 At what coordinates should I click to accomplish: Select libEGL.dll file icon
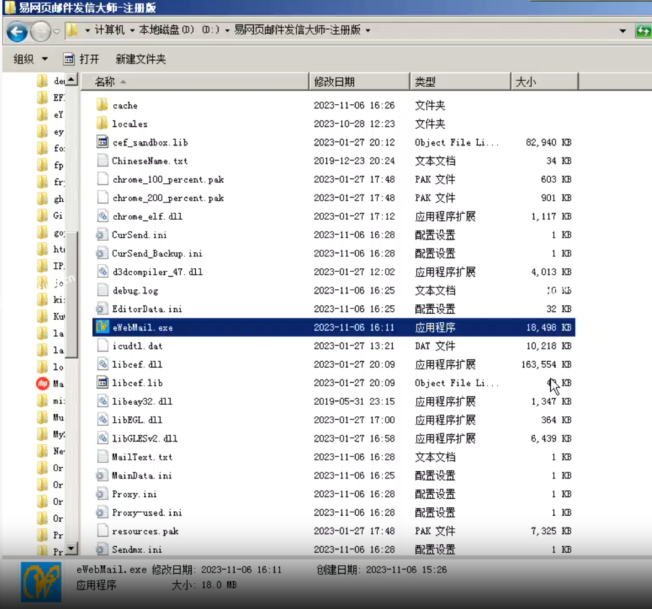pos(102,419)
